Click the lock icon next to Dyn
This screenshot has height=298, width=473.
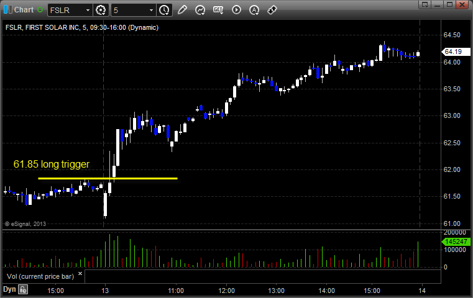23,289
